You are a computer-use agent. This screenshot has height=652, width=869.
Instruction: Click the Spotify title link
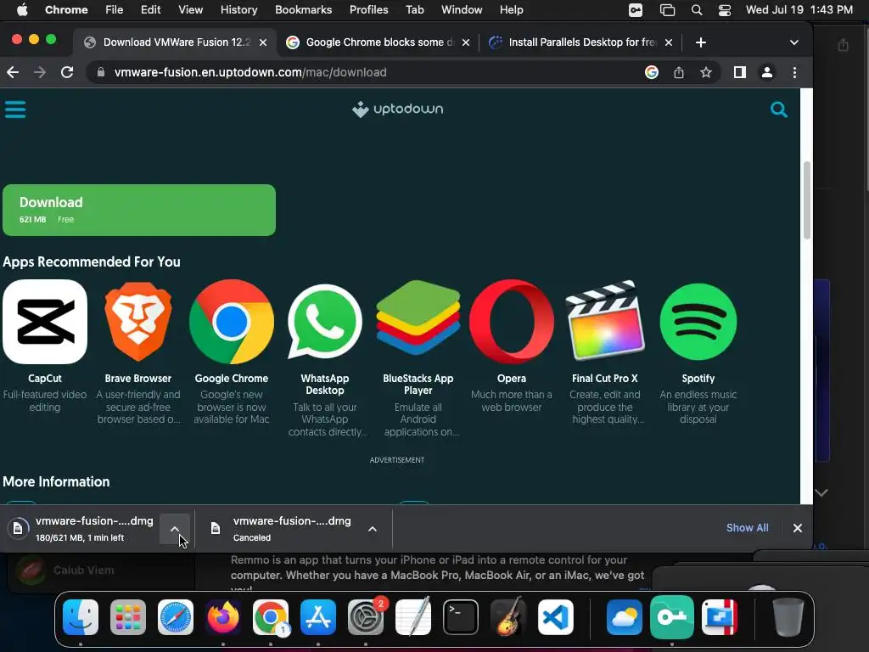coord(698,378)
